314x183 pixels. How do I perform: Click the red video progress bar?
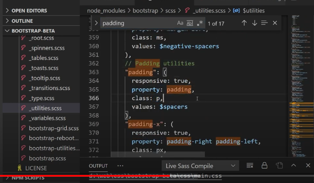(x=85, y=176)
